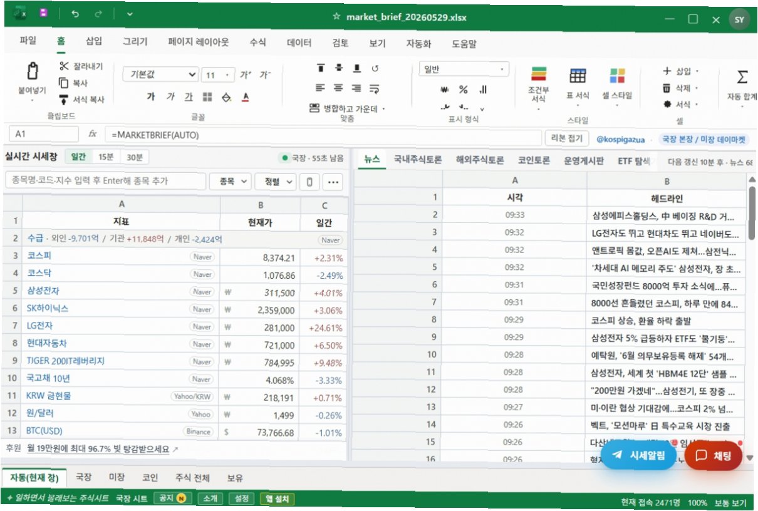This screenshot has height=511, width=758.
Task: Open the 종목 dropdown
Action: (x=230, y=182)
